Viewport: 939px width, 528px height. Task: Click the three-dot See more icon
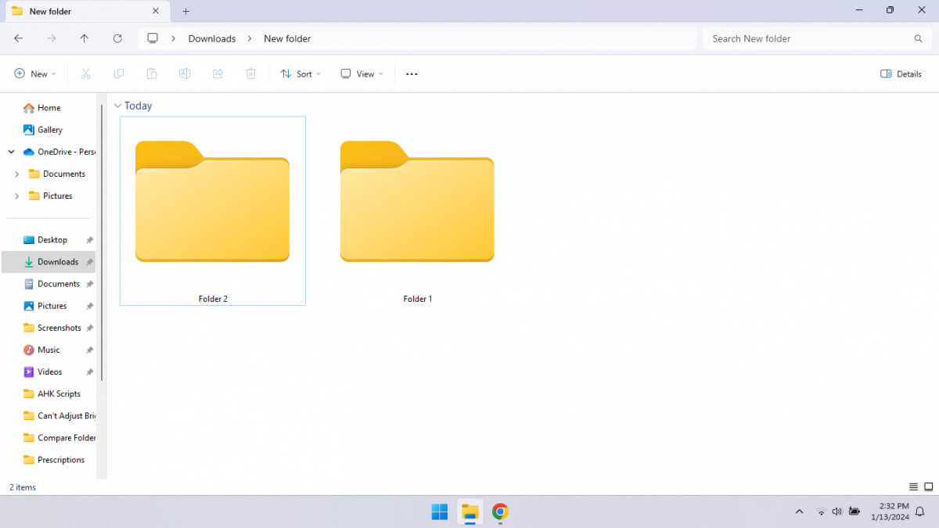pos(412,74)
